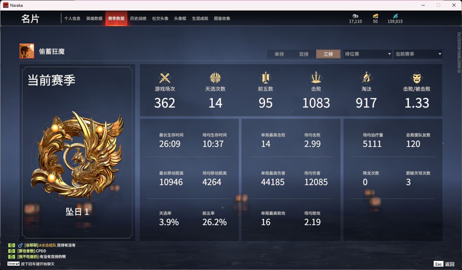Click the 淘汰 broken blade icon
This screenshot has height=270, width=462.
point(366,78)
